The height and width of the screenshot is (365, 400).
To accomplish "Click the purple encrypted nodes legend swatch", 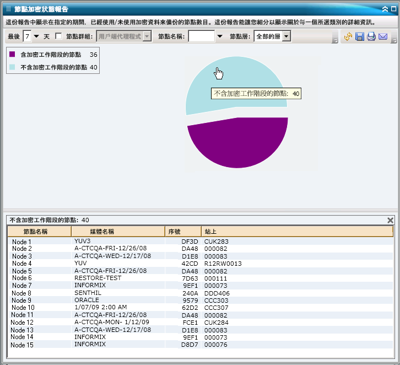I will point(13,55).
